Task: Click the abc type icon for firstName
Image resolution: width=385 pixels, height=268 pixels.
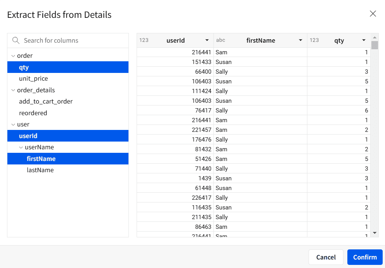Action: 220,40
